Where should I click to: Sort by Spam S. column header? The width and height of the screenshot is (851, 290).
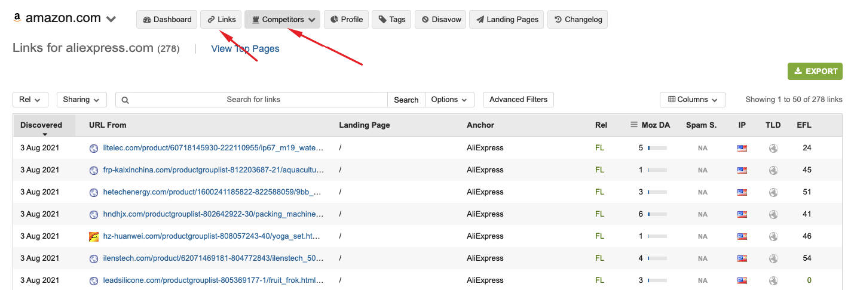(701, 125)
